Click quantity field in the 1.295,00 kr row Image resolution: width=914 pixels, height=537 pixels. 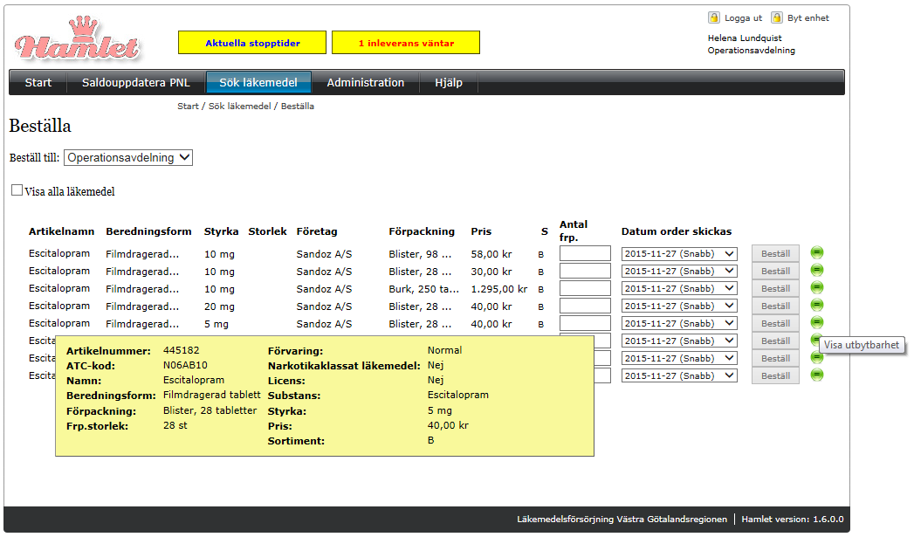coord(585,288)
